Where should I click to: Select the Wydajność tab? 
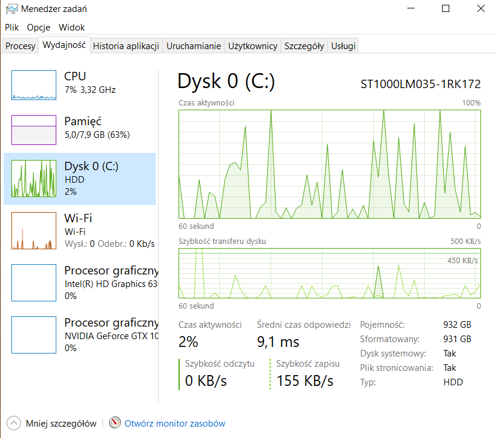[x=64, y=45]
